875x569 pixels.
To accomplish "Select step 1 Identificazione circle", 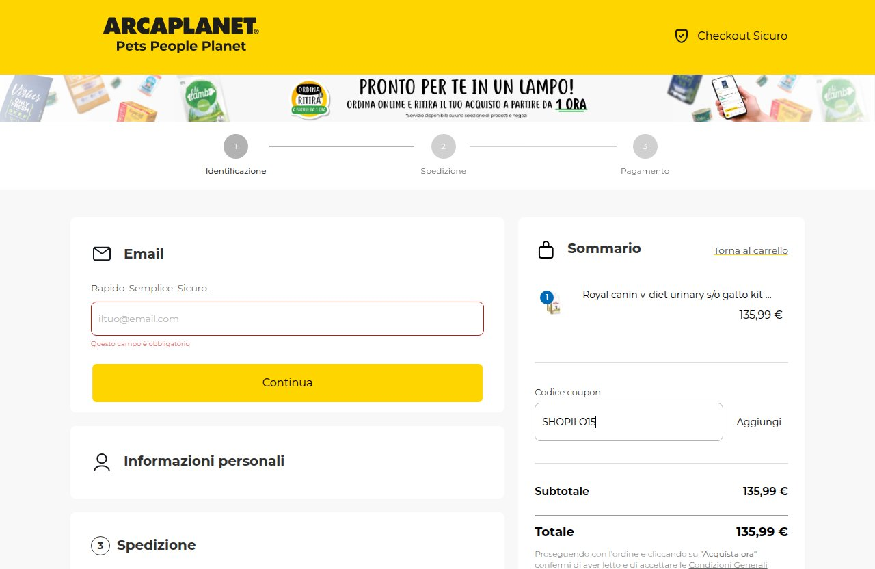I will [x=236, y=146].
